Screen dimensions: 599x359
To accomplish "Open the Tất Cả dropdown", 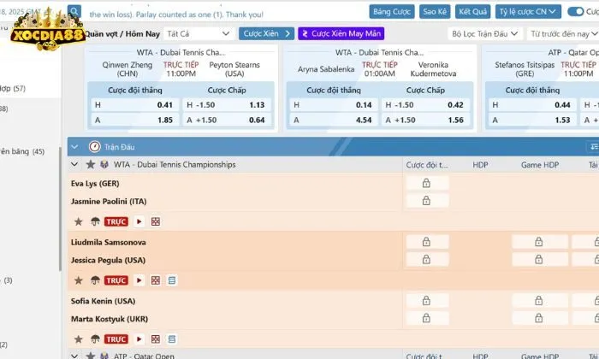I will tap(199, 33).
